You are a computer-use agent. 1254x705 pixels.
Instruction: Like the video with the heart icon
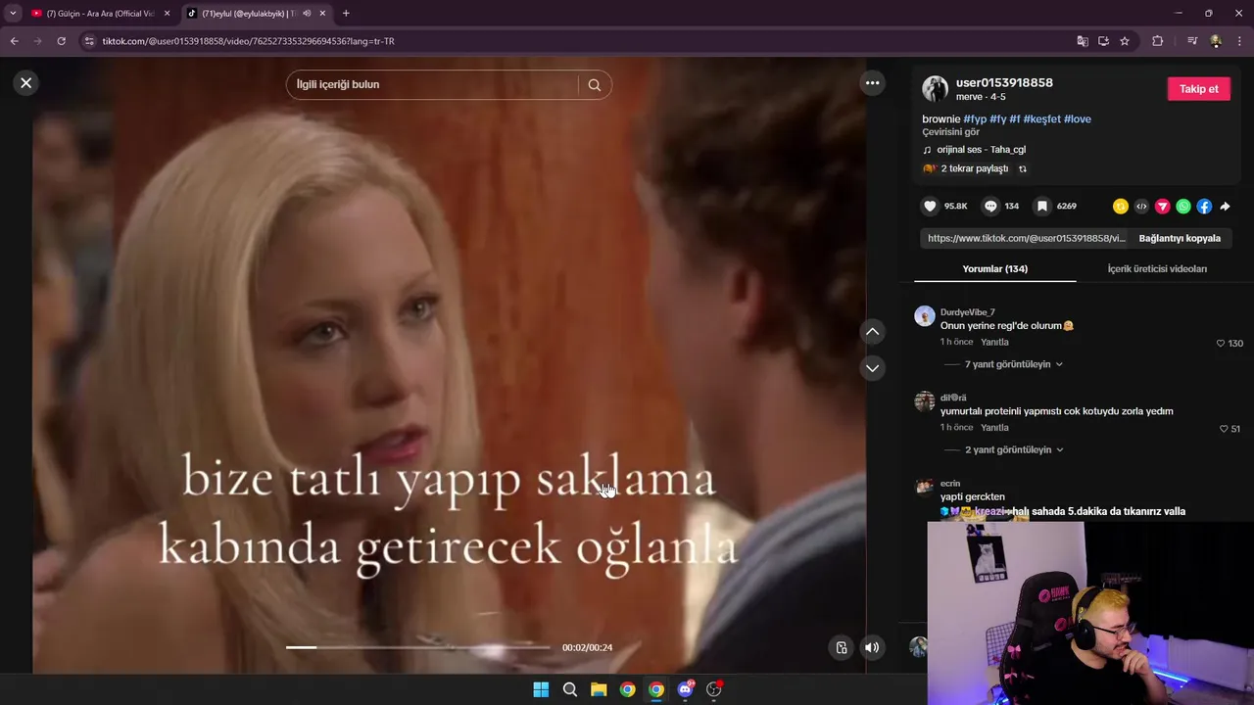930,206
